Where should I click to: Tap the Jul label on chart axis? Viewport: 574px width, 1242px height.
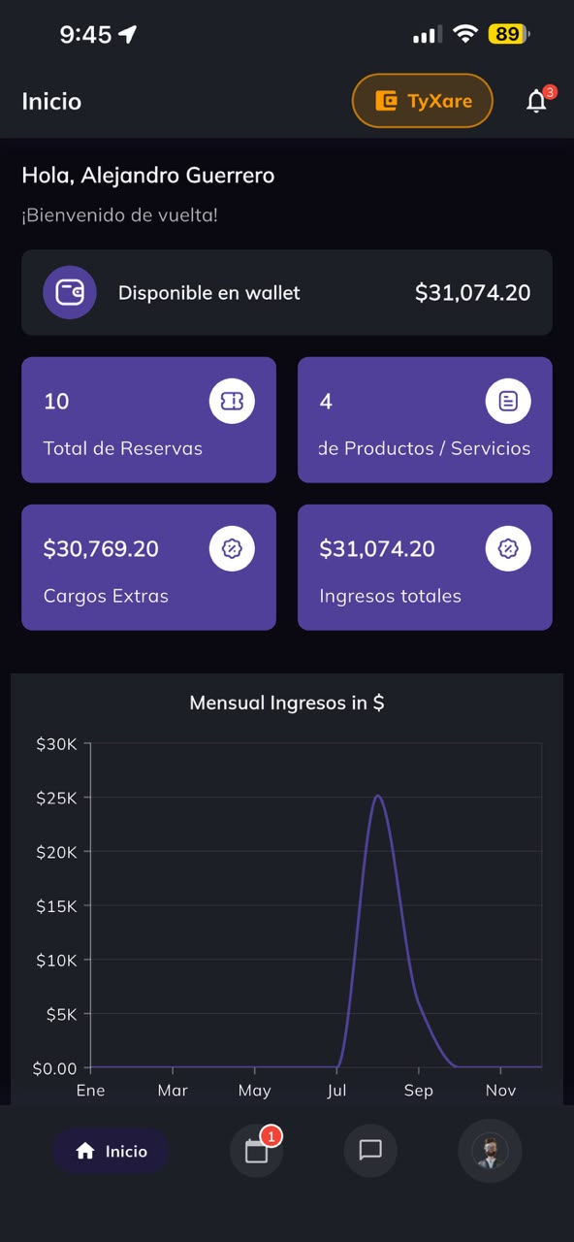[336, 1091]
